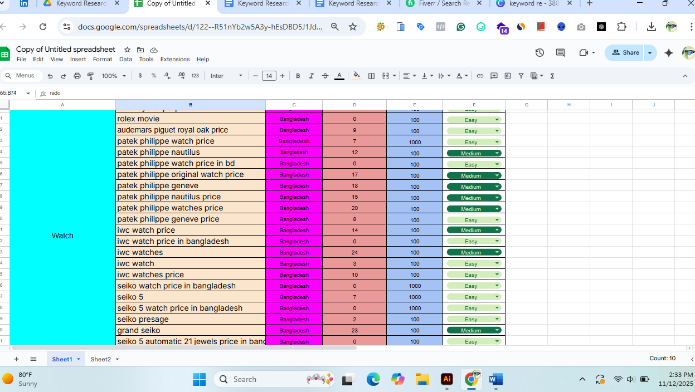
Task: Open the Insert chart icon
Action: pos(507,76)
